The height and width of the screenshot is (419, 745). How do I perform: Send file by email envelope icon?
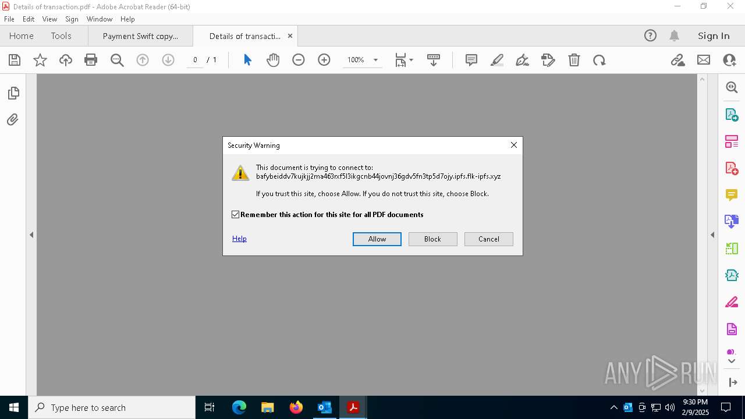pos(704,60)
